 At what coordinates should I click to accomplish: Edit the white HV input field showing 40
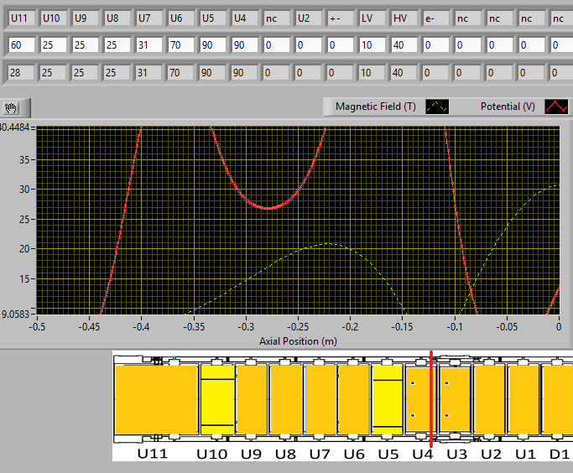pyautogui.click(x=404, y=44)
